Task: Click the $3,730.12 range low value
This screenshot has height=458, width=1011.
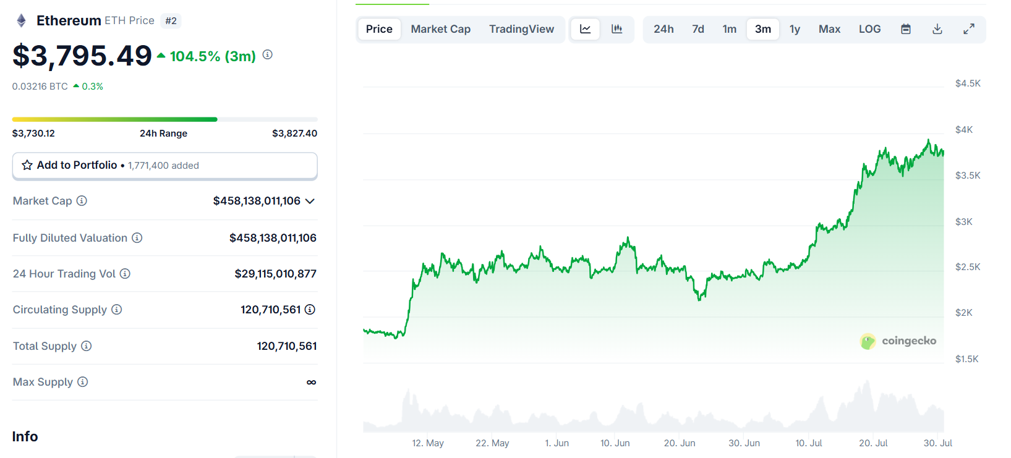Action: click(x=33, y=134)
